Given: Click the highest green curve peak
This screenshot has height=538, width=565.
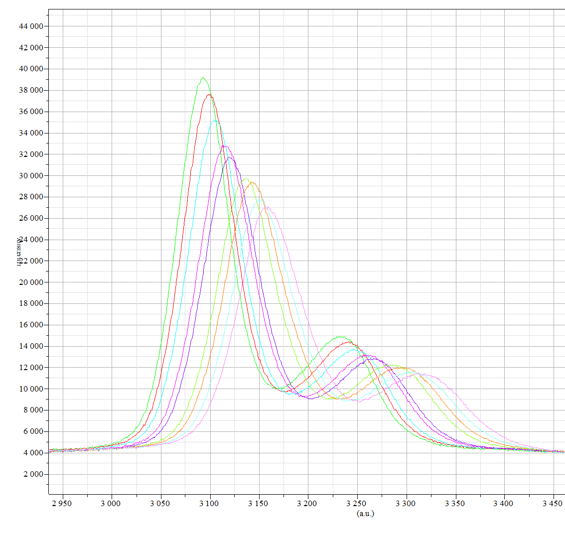Looking at the screenshot, I should 203,78.
